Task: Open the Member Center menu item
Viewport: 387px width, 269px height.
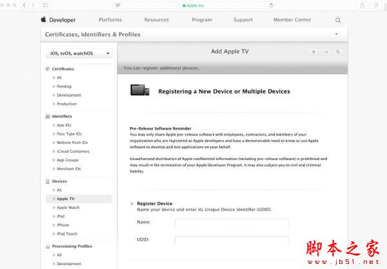Action: [x=292, y=20]
